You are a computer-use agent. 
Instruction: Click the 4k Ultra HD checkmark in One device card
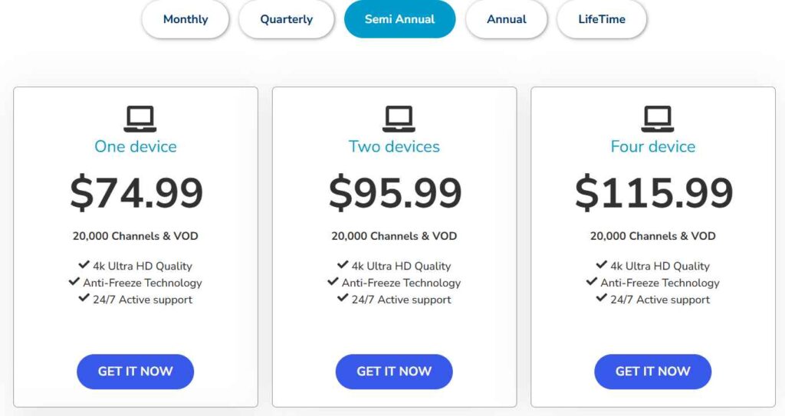point(84,265)
